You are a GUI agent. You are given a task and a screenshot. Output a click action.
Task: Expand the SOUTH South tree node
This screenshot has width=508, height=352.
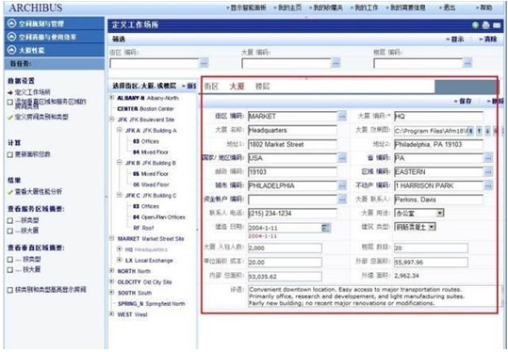(x=111, y=293)
